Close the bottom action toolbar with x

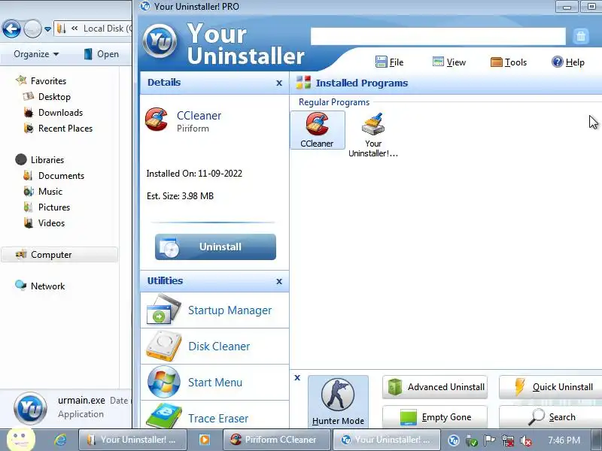(297, 378)
